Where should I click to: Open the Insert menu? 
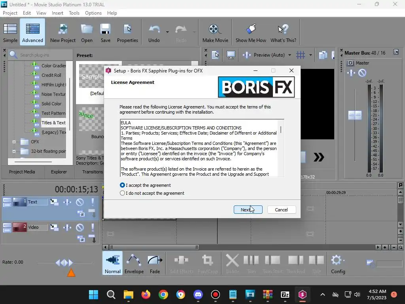[57, 13]
